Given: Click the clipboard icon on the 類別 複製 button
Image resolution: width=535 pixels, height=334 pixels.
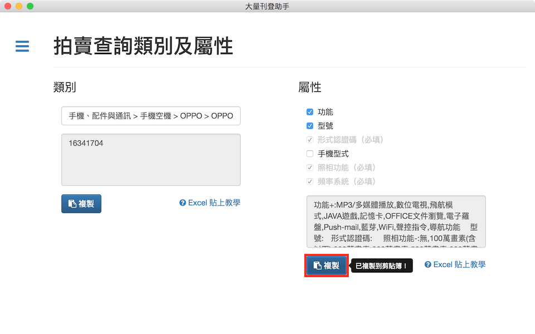Looking at the screenshot, I should (72, 204).
